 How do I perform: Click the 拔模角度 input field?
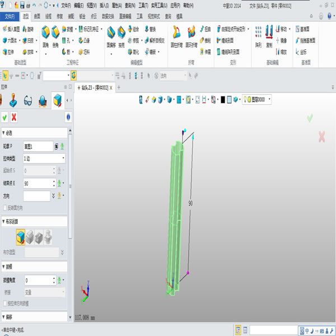tap(39, 281)
